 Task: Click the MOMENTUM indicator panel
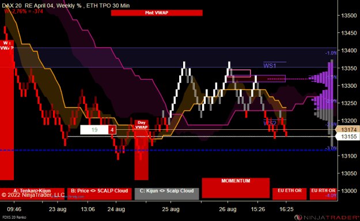[236, 188]
